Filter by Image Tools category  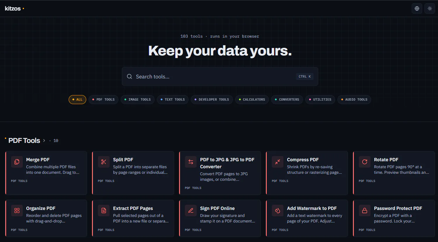[138, 99]
